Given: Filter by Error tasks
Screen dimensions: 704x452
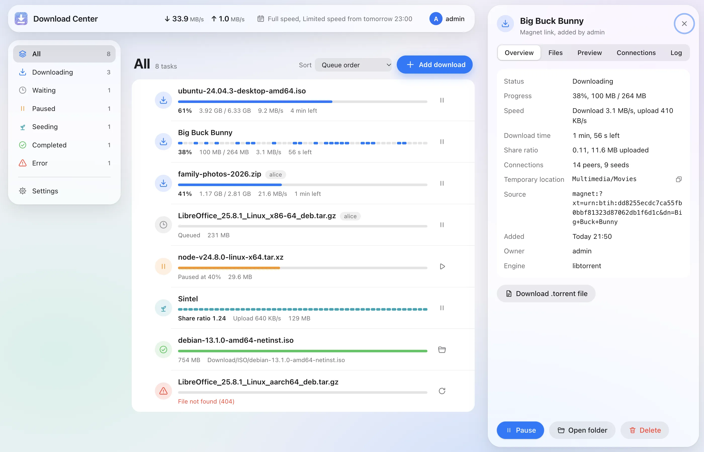Looking at the screenshot, I should point(64,163).
